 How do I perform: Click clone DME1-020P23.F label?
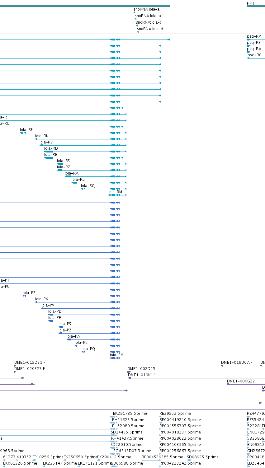30,369
